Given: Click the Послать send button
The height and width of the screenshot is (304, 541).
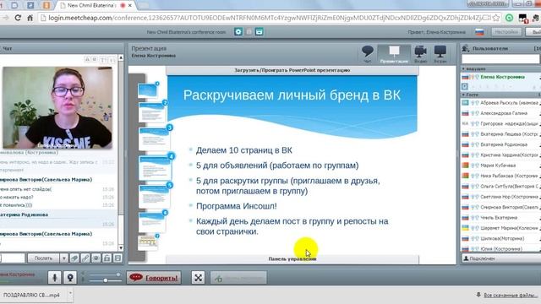Looking at the screenshot, I should coord(43,258).
